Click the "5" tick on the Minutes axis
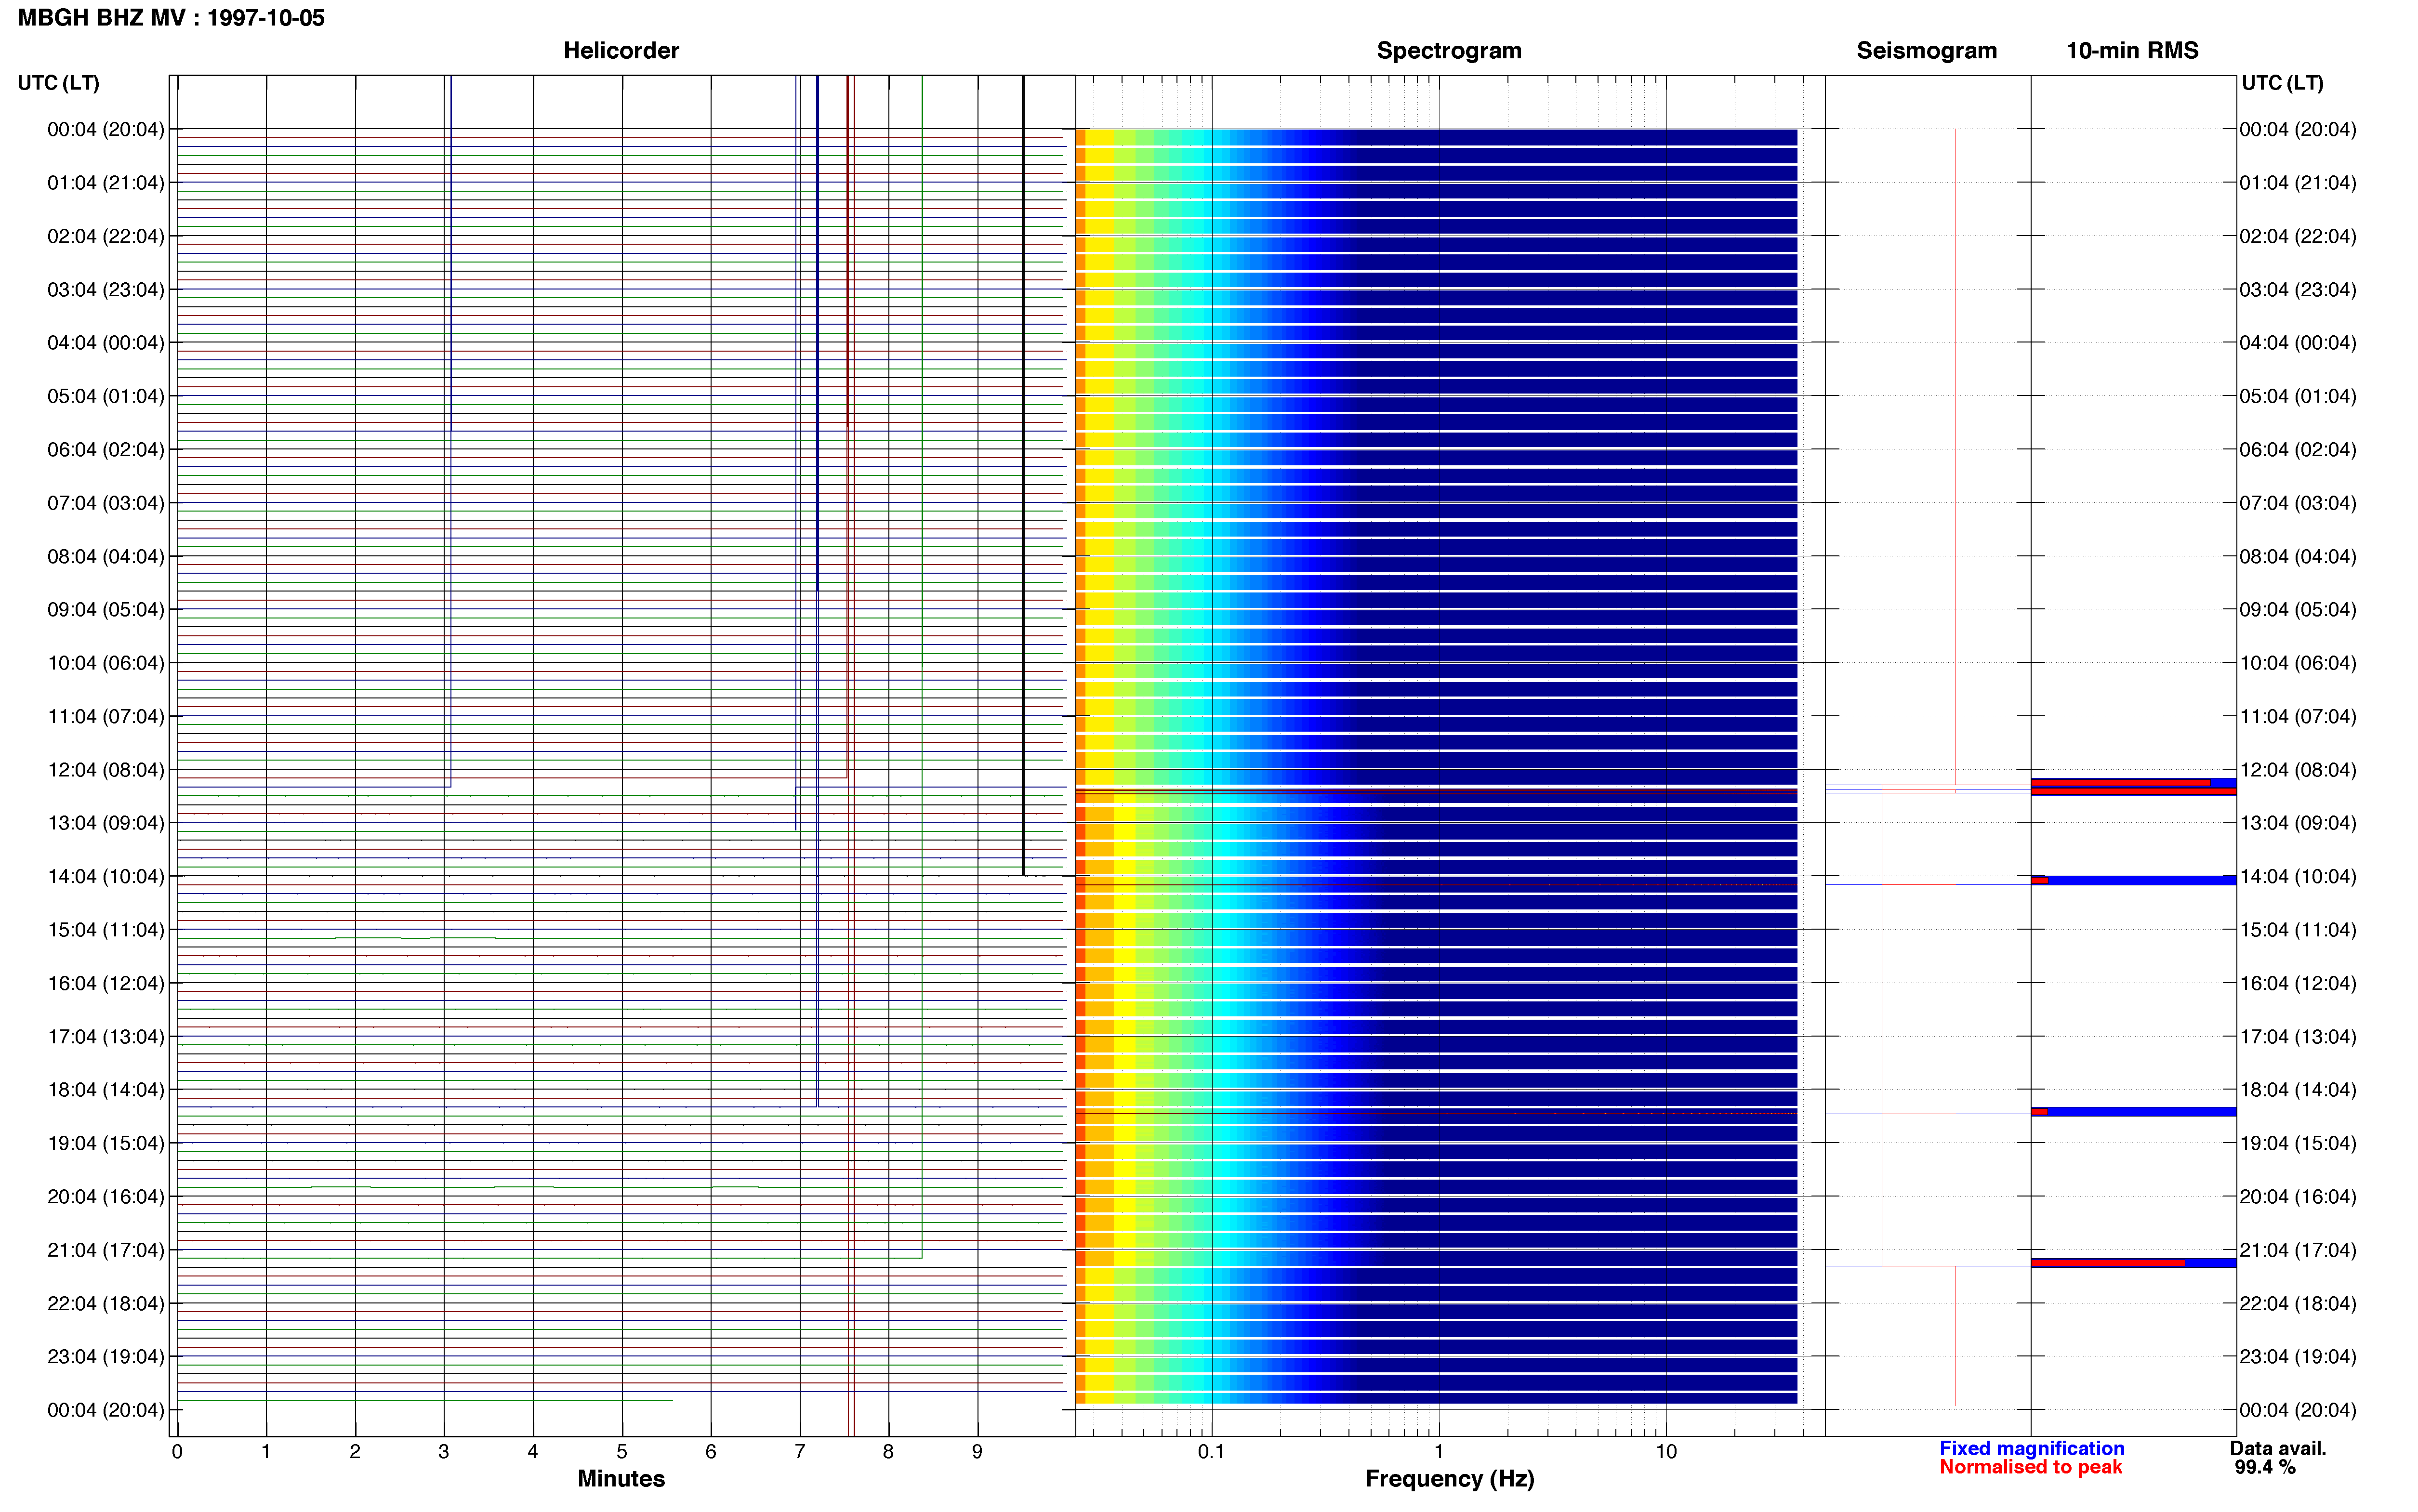This screenshot has width=2418, height=1512. (x=622, y=1451)
